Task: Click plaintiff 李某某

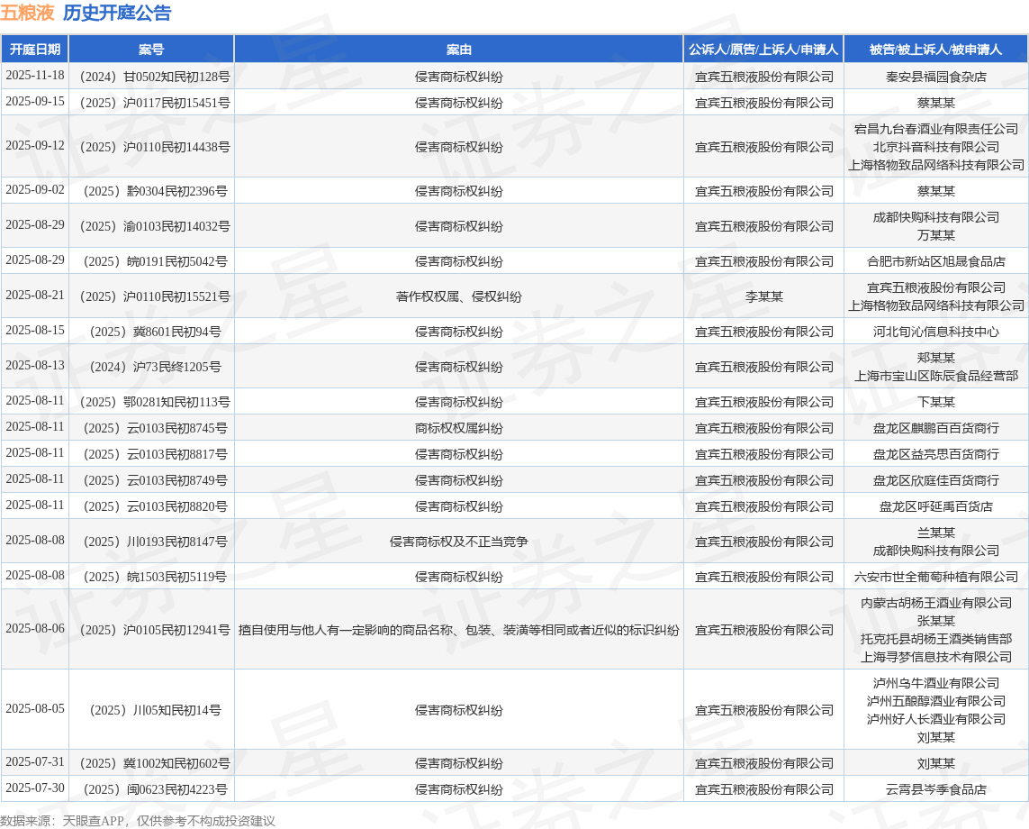Action: pos(763,297)
